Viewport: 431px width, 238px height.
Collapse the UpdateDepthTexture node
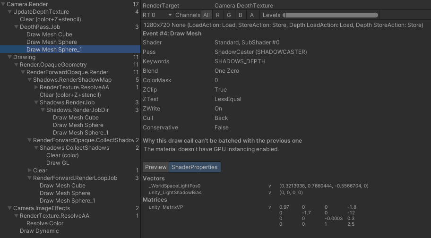coord(10,12)
